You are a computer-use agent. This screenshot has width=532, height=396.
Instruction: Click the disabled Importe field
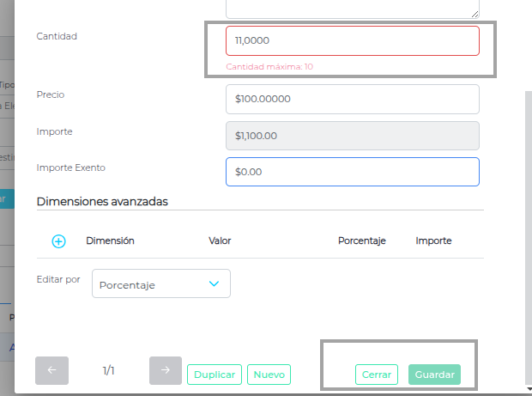point(352,135)
